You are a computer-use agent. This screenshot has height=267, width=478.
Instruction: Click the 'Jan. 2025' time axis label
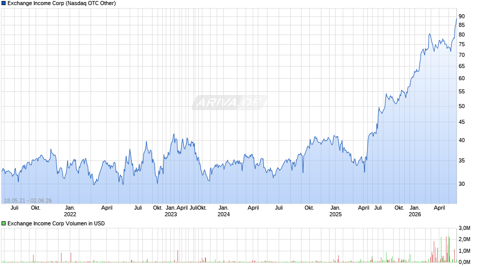click(x=335, y=211)
